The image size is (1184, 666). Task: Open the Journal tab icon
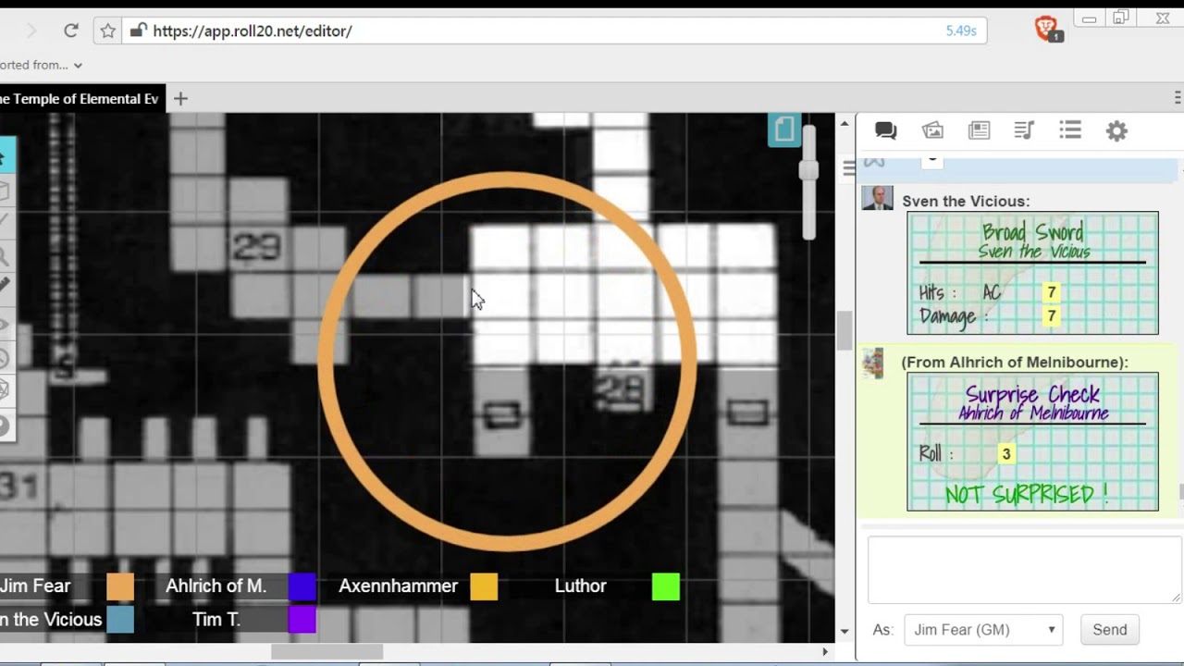pyautogui.click(x=979, y=131)
